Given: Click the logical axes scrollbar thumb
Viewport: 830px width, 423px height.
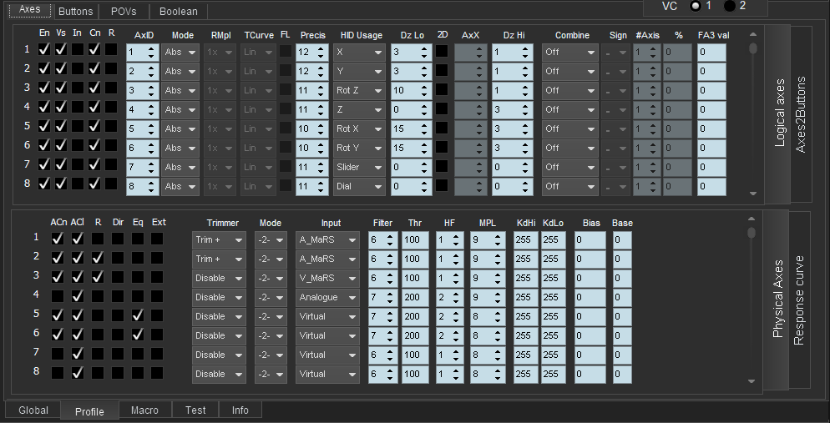Looking at the screenshot, I should point(753,48).
